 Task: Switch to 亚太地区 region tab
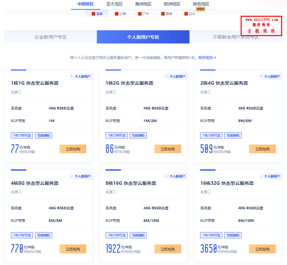pos(115,4)
